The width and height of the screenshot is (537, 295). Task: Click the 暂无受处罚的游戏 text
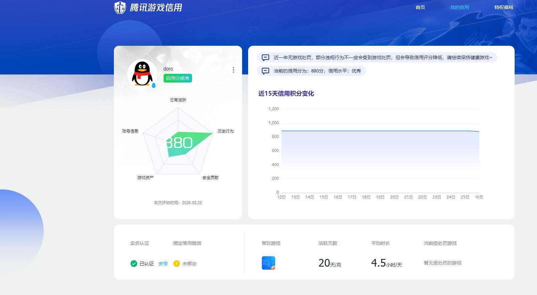click(x=442, y=263)
